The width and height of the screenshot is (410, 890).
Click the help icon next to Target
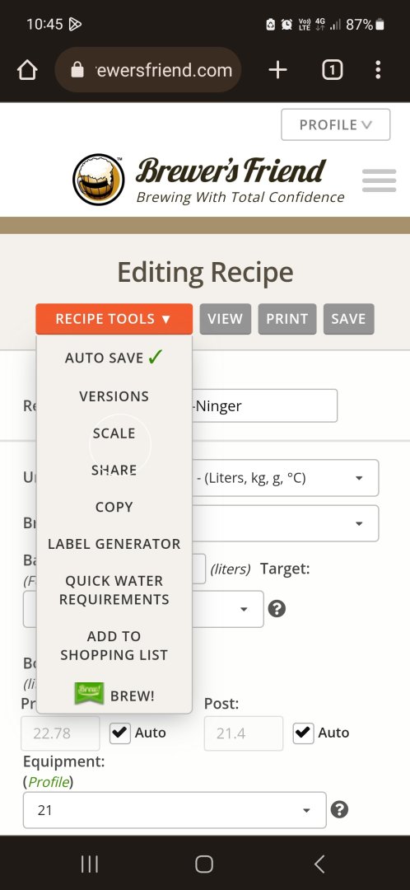coord(277,609)
